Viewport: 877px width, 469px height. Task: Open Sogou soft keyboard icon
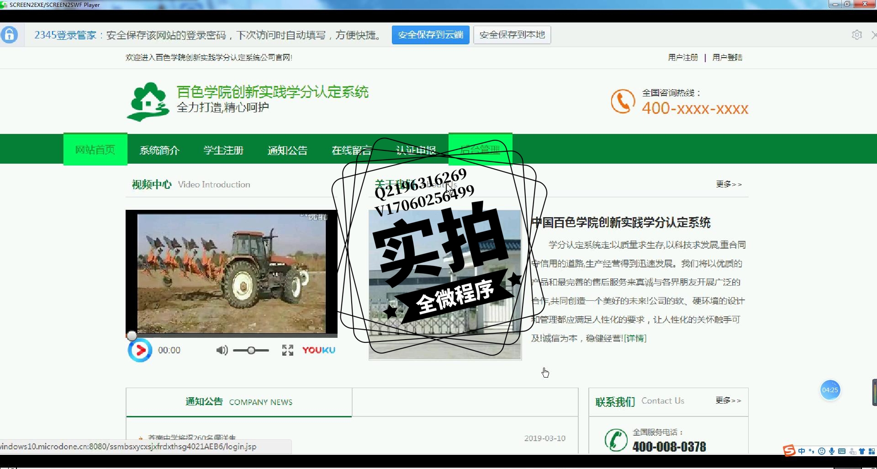[842, 451]
